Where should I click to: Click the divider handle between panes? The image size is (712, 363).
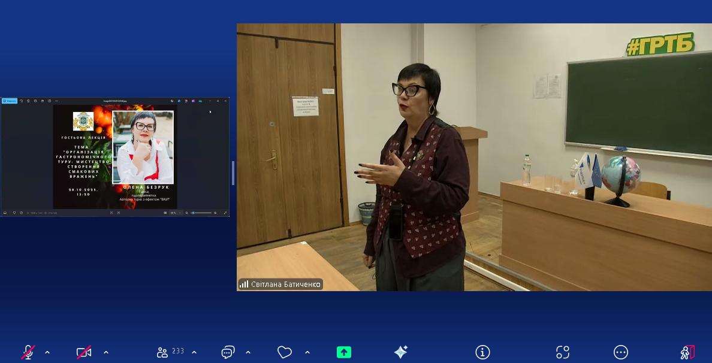click(x=233, y=173)
